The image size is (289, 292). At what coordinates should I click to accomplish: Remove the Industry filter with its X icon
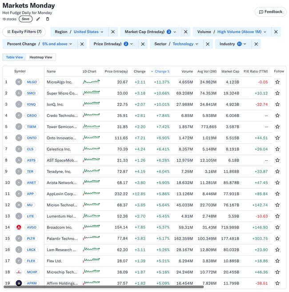click(x=256, y=44)
